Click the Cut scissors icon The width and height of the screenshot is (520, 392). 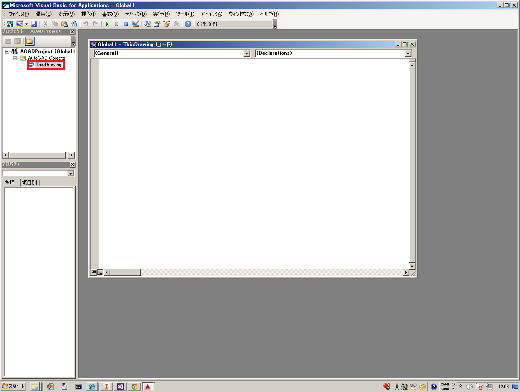tap(46, 24)
